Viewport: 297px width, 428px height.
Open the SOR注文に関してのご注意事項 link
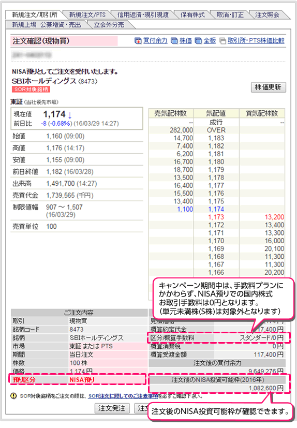[123, 396]
